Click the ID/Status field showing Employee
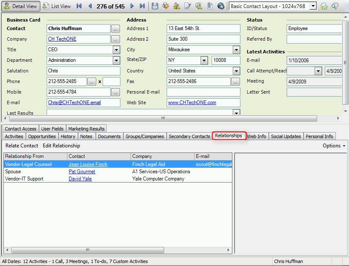 [314, 28]
